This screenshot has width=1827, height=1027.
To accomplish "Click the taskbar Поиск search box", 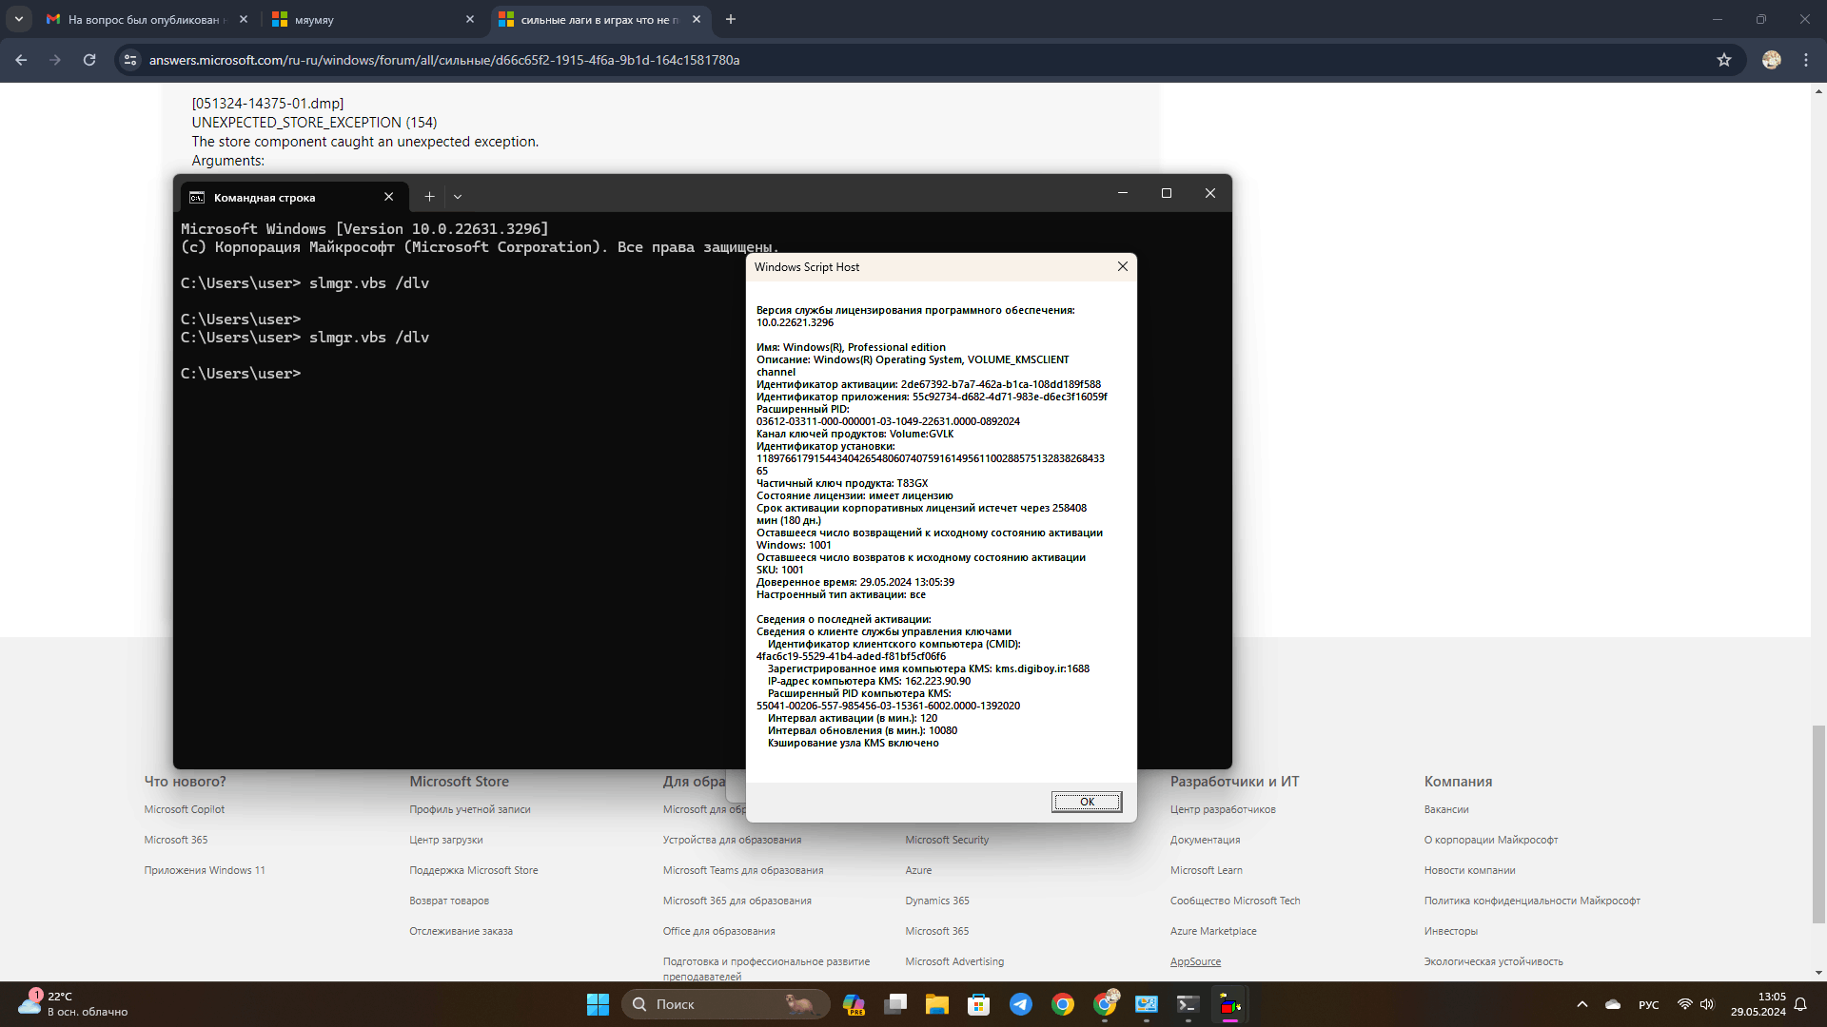I will click(725, 1004).
